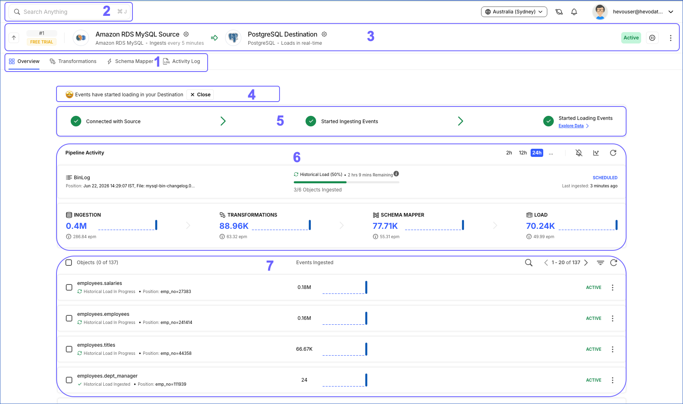
Task: Toggle the select-all Objects checkbox
Action: pyautogui.click(x=69, y=263)
